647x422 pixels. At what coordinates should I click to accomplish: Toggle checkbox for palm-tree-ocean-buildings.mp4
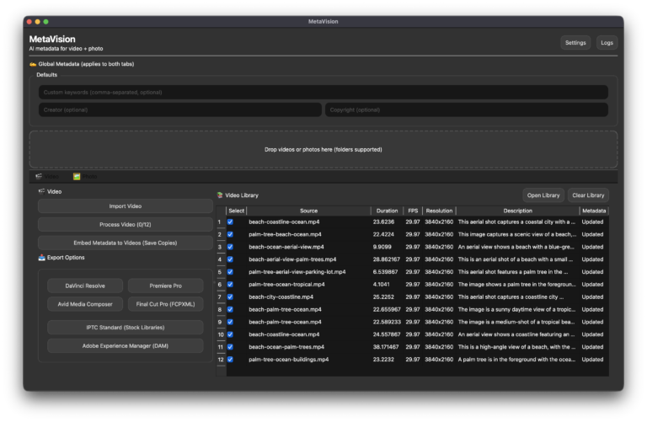(x=230, y=360)
